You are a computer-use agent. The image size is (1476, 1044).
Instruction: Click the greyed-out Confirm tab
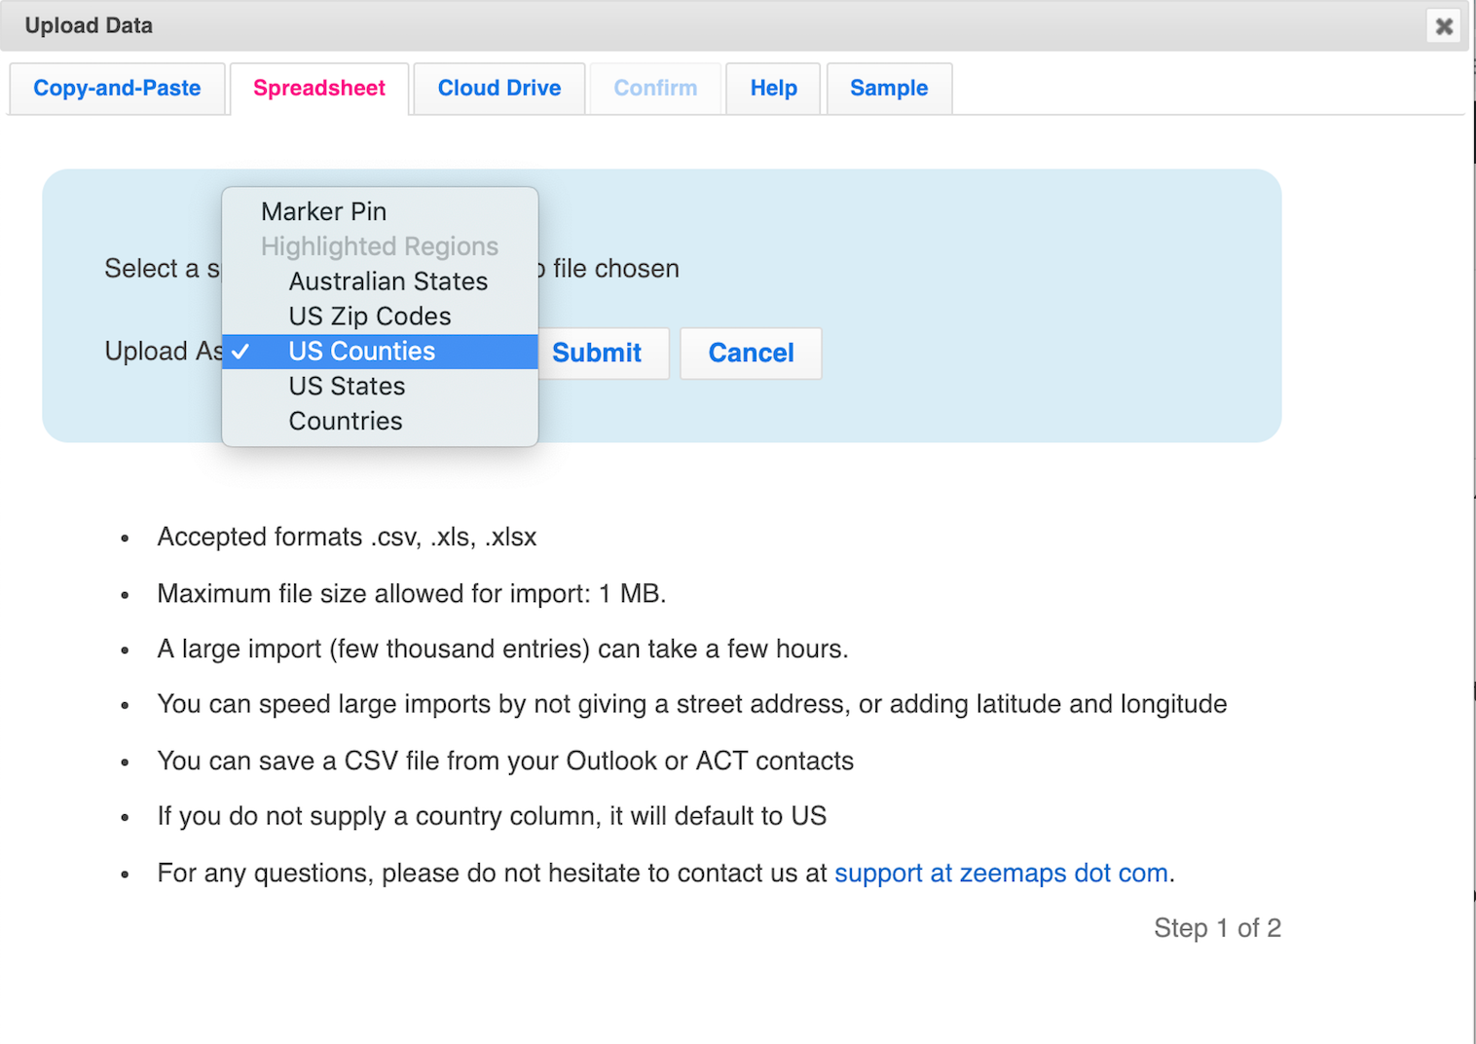pos(655,89)
